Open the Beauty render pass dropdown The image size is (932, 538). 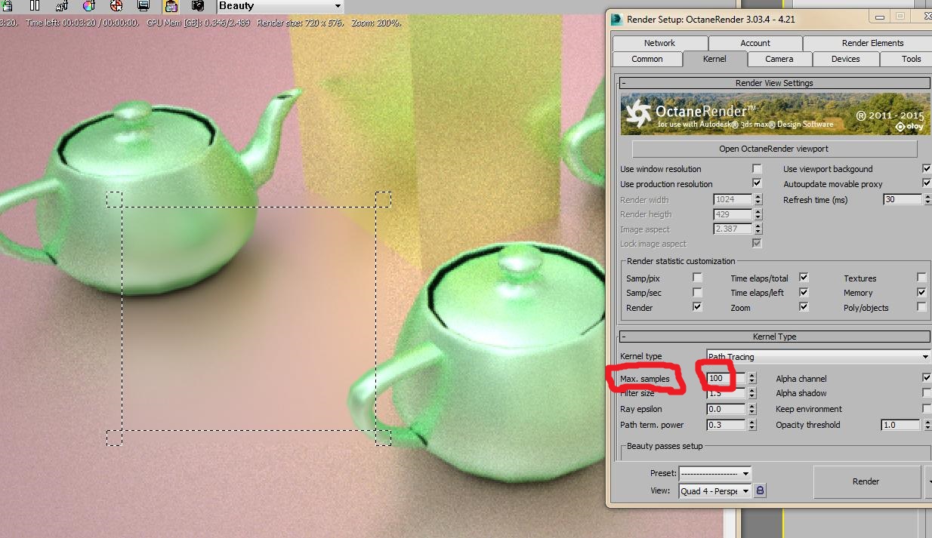[279, 6]
